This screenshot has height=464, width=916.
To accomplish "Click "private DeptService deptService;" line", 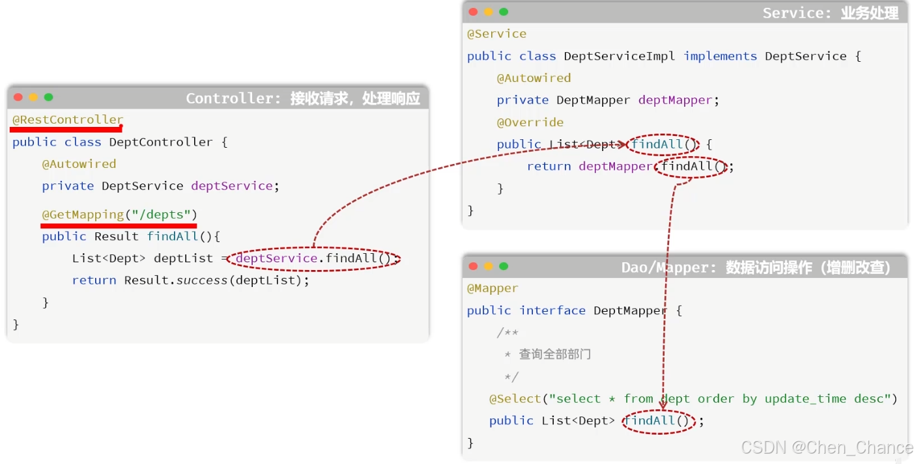I will pyautogui.click(x=160, y=186).
